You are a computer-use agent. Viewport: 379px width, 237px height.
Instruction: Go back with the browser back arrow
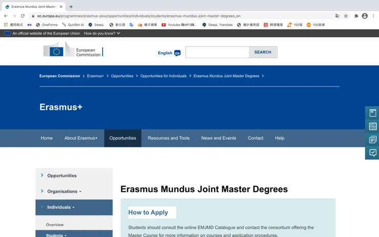(x=6, y=16)
